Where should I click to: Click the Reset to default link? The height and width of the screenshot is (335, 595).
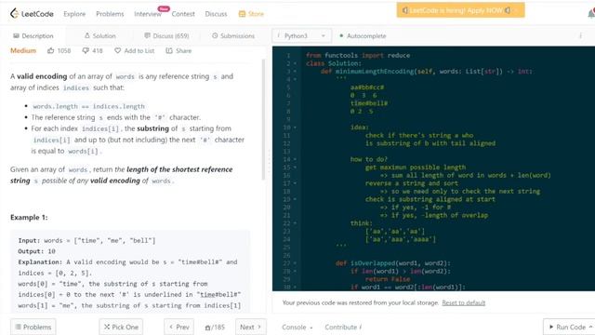click(464, 302)
